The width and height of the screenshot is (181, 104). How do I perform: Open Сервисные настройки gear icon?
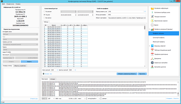pyautogui.click(x=152, y=63)
